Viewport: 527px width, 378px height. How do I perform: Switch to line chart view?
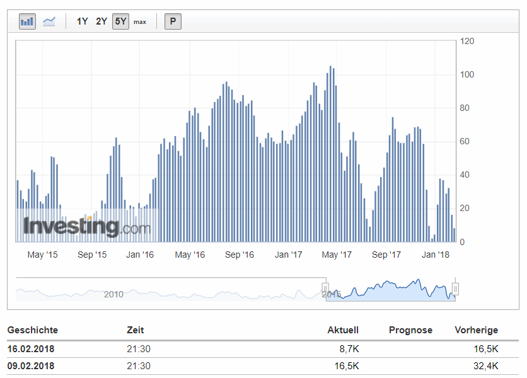(49, 22)
